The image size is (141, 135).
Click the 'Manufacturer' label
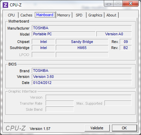(x=18, y=28)
